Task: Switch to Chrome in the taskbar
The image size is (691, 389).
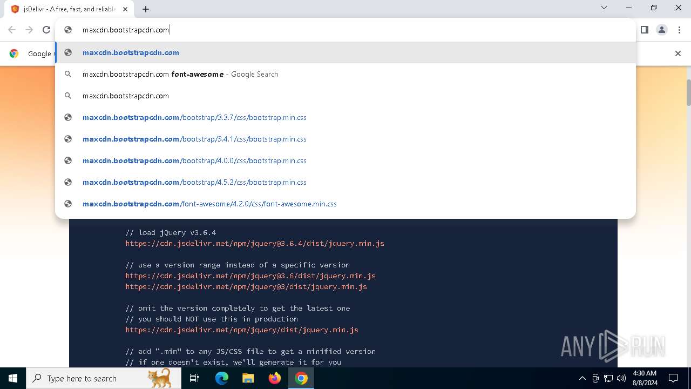Action: [x=301, y=378]
